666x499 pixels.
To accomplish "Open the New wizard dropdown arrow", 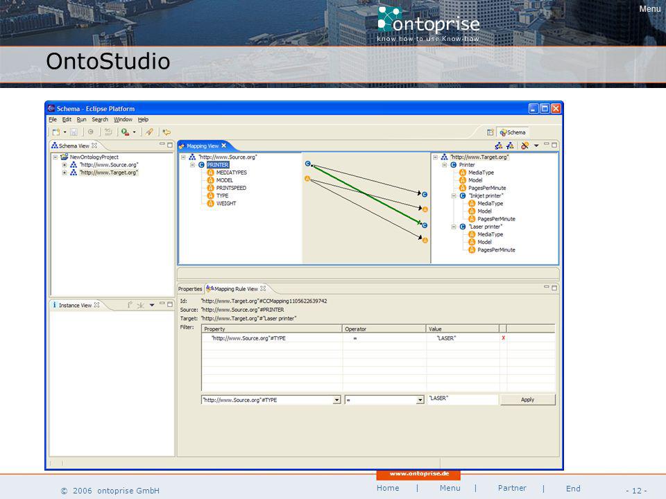I will (65, 132).
